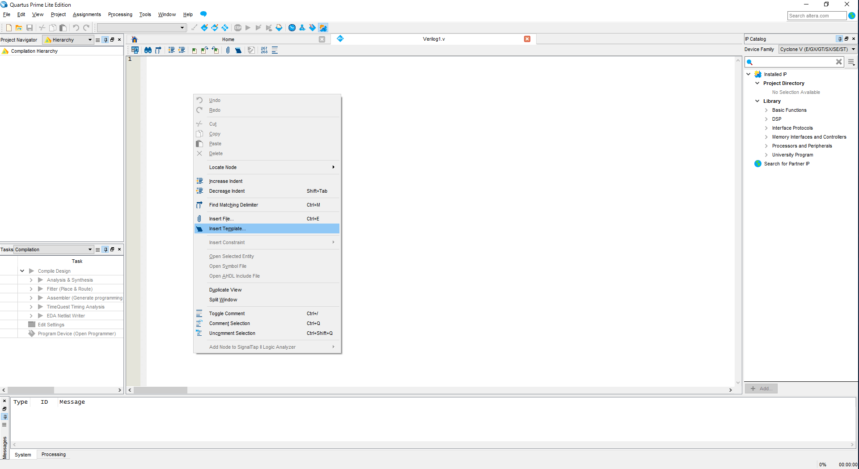The width and height of the screenshot is (859, 469).
Task: Click the Home tab house icon
Action: point(135,39)
